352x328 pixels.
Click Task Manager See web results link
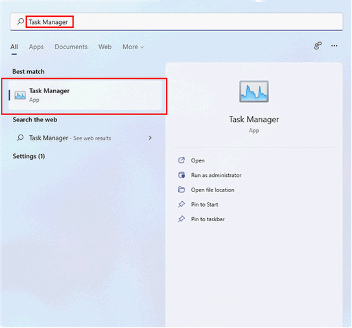pyautogui.click(x=70, y=138)
